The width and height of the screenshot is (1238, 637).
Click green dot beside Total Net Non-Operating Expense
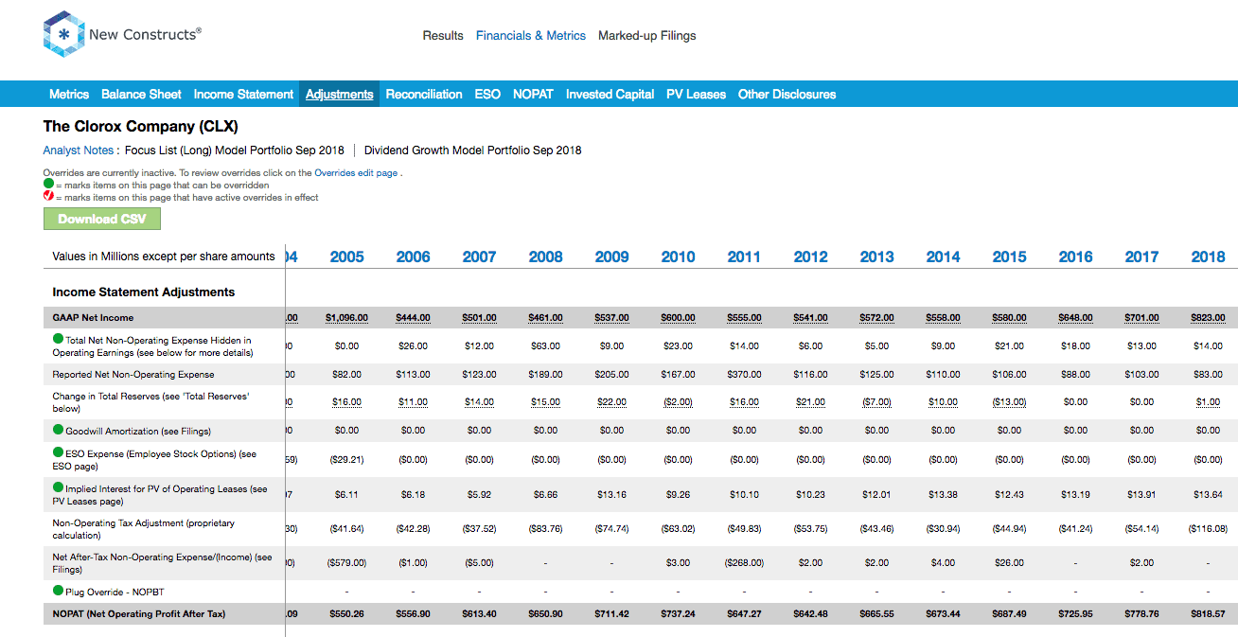(x=58, y=339)
